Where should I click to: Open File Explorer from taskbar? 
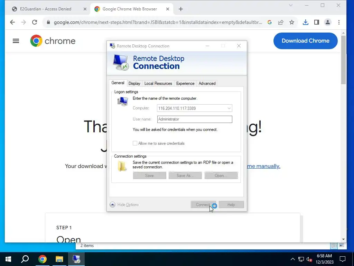click(x=59, y=259)
